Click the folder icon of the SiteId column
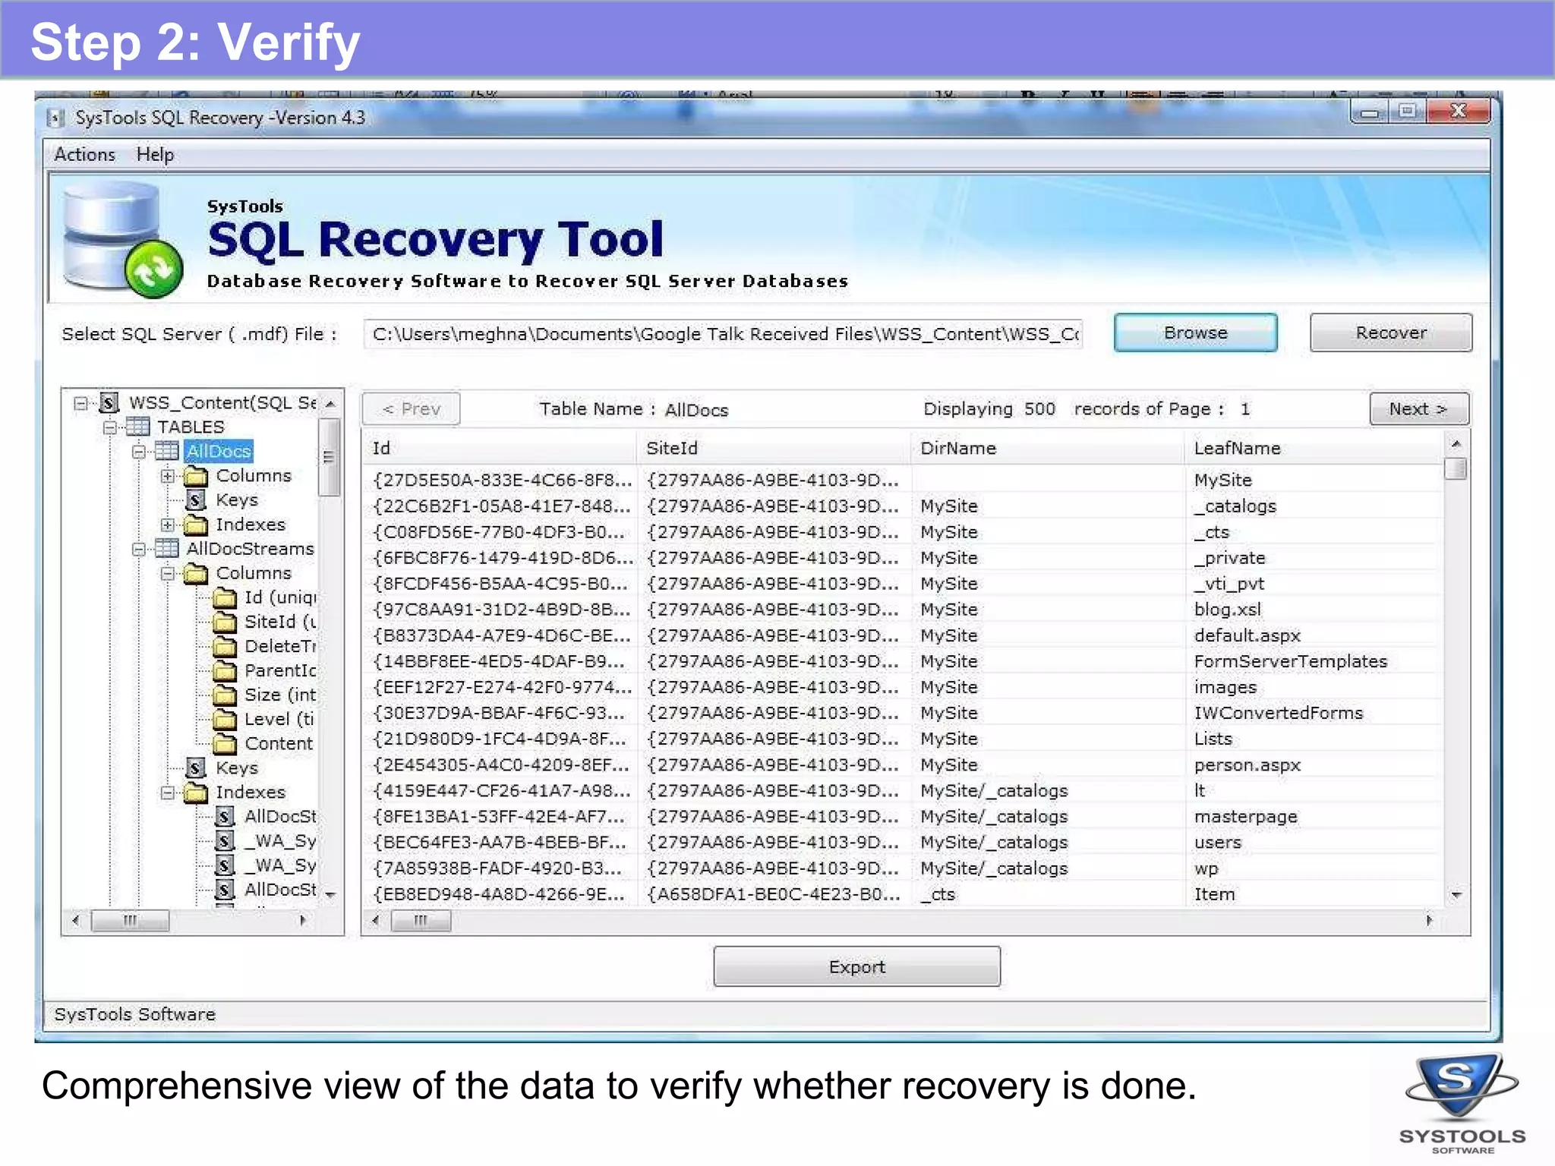Viewport: 1555px width, 1166px height. click(225, 622)
